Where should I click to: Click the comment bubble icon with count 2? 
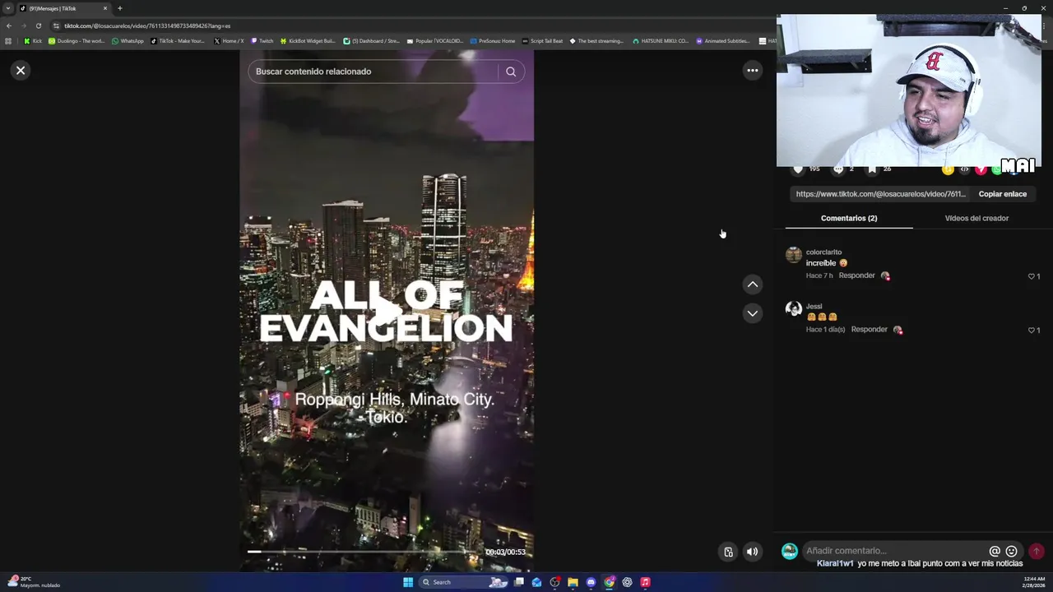838,169
